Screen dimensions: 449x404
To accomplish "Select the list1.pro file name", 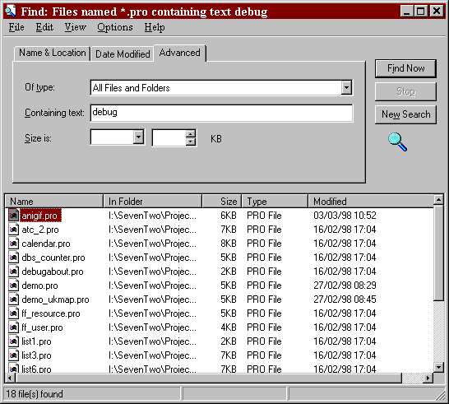I will pyautogui.click(x=36, y=341).
